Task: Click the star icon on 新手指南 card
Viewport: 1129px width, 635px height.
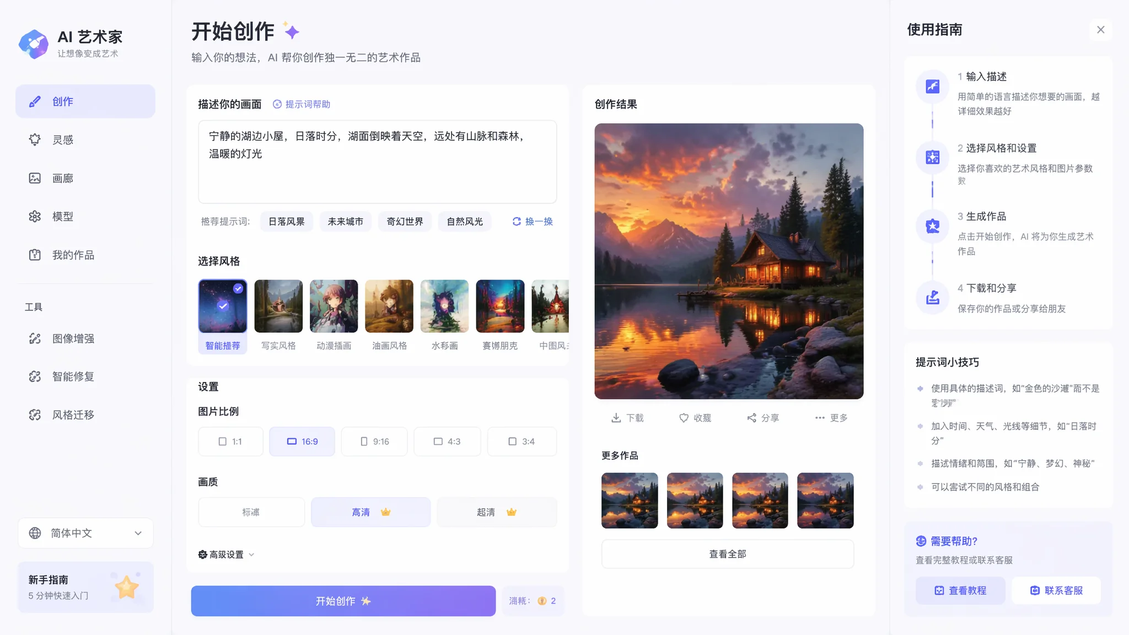Action: tap(126, 587)
